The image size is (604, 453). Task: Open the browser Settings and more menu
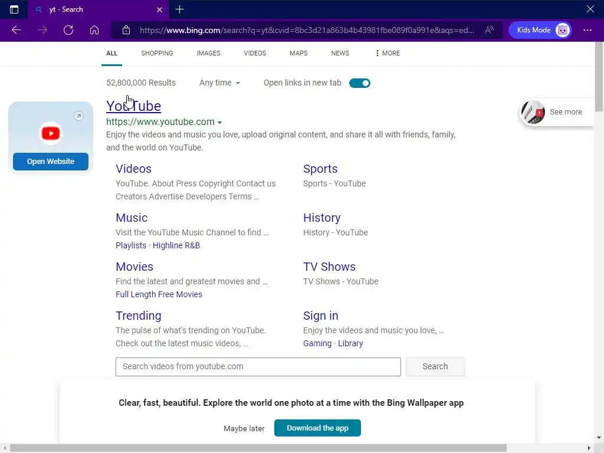click(x=587, y=30)
